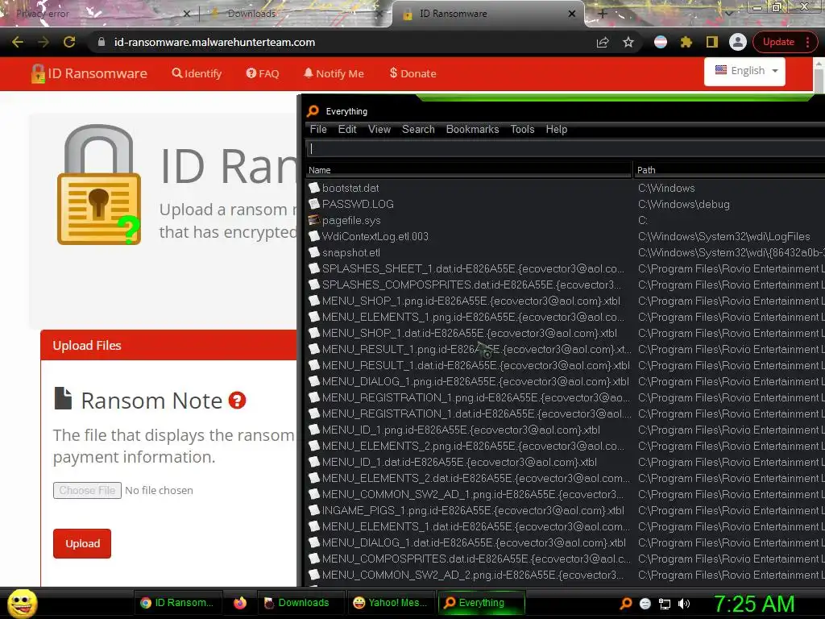Image resolution: width=825 pixels, height=619 pixels.
Task: Switch to ID Ransom... taskbar item
Action: 177,603
